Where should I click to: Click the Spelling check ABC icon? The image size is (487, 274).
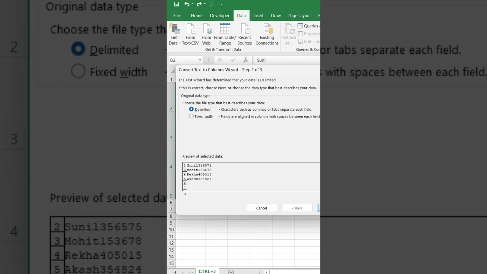[212, 4]
